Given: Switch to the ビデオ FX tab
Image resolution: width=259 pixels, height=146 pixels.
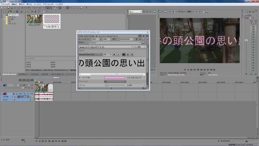Looking at the screenshot, I should (x=45, y=74).
